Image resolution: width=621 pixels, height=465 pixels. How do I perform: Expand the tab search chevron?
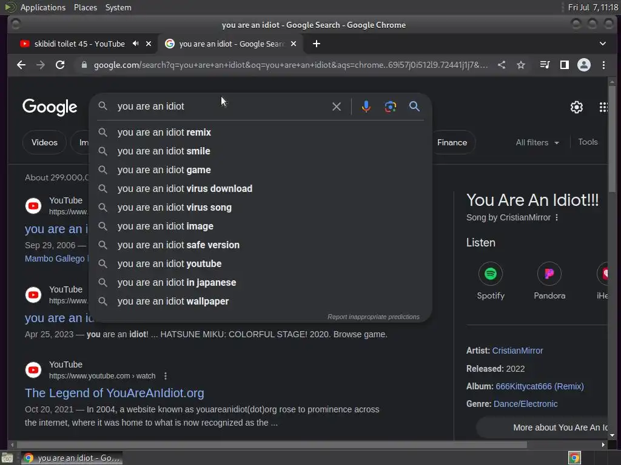[x=603, y=44]
